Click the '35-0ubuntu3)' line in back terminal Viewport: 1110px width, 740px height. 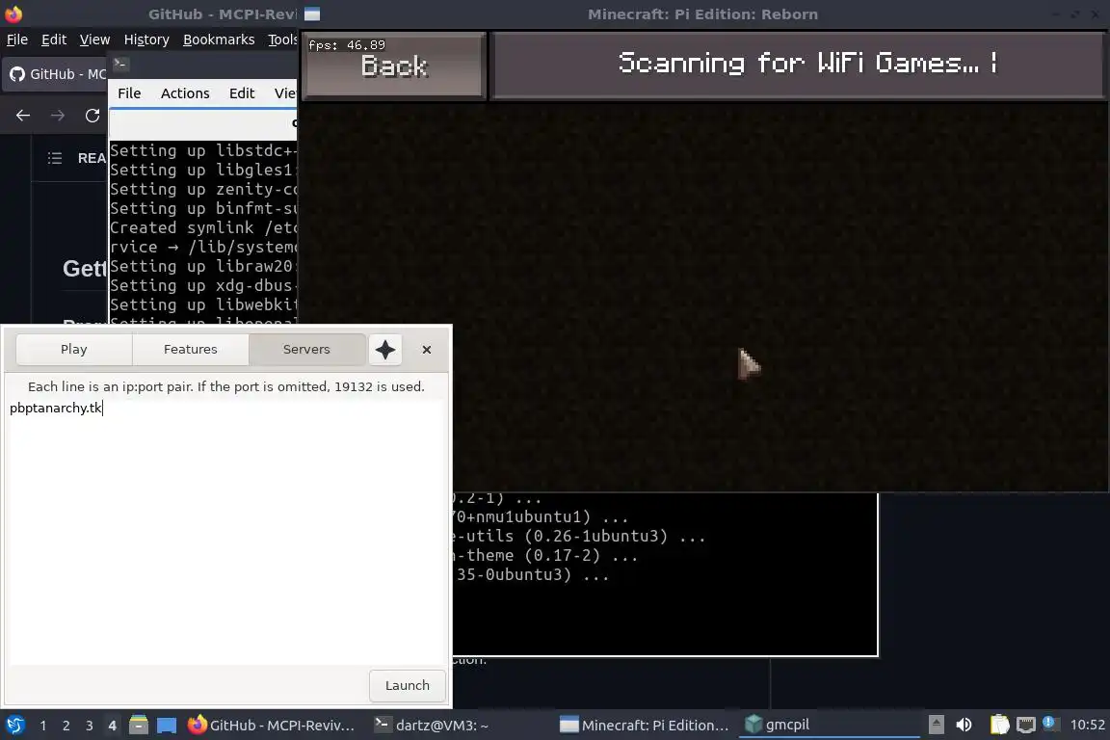click(531, 574)
